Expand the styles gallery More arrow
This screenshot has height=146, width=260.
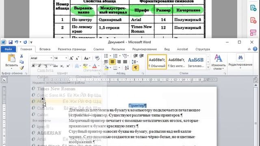[208, 67]
